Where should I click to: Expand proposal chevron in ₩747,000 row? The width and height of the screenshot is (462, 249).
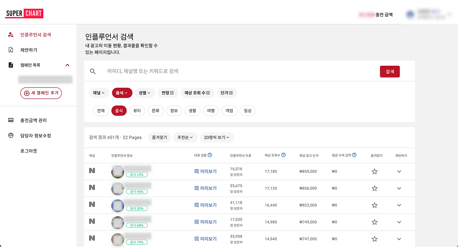(399, 239)
